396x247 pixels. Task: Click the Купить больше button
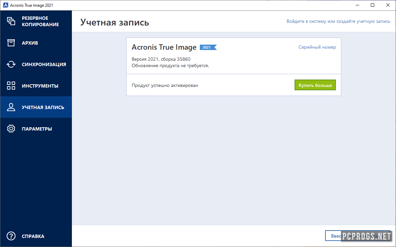point(315,85)
